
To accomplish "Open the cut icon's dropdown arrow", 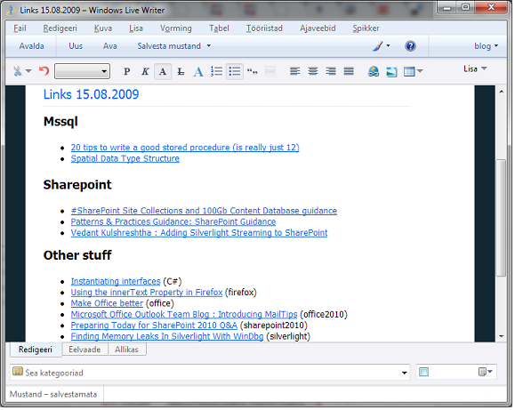I will point(28,71).
